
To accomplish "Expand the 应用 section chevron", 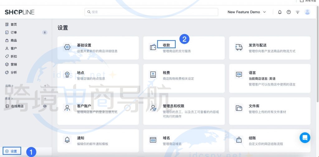I will (x=12, y=86).
